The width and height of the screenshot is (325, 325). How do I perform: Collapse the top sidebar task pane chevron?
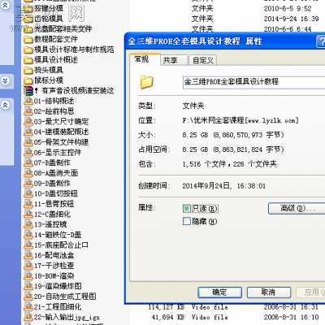point(6,6)
